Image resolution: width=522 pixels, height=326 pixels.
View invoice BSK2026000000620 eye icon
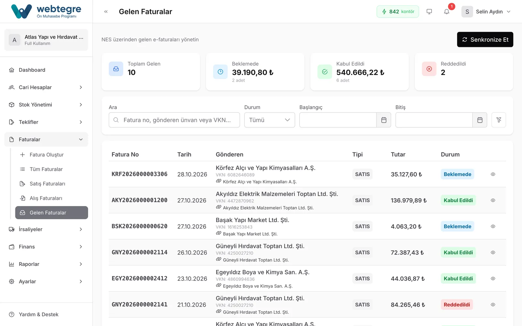pyautogui.click(x=493, y=226)
